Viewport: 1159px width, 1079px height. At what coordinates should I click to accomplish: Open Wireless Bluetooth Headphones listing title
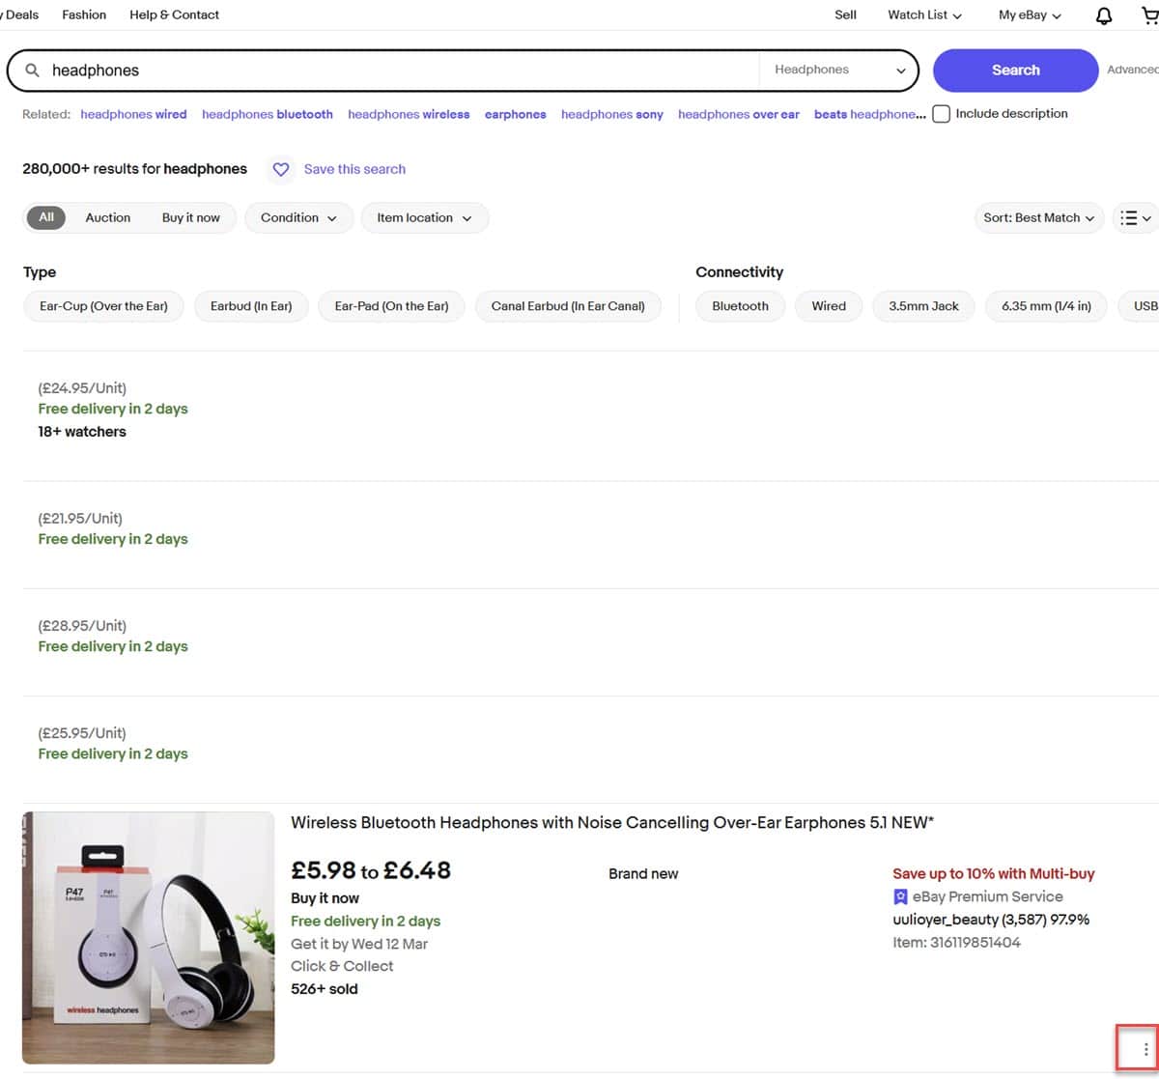pos(612,823)
